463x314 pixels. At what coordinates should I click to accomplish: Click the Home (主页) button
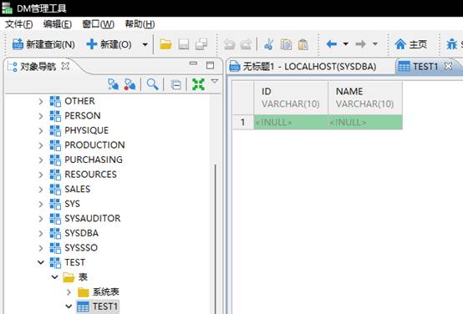click(x=410, y=44)
